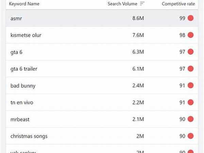204x153 pixels.
Task: Click red indicator dot in asmr row
Action: 191,18
